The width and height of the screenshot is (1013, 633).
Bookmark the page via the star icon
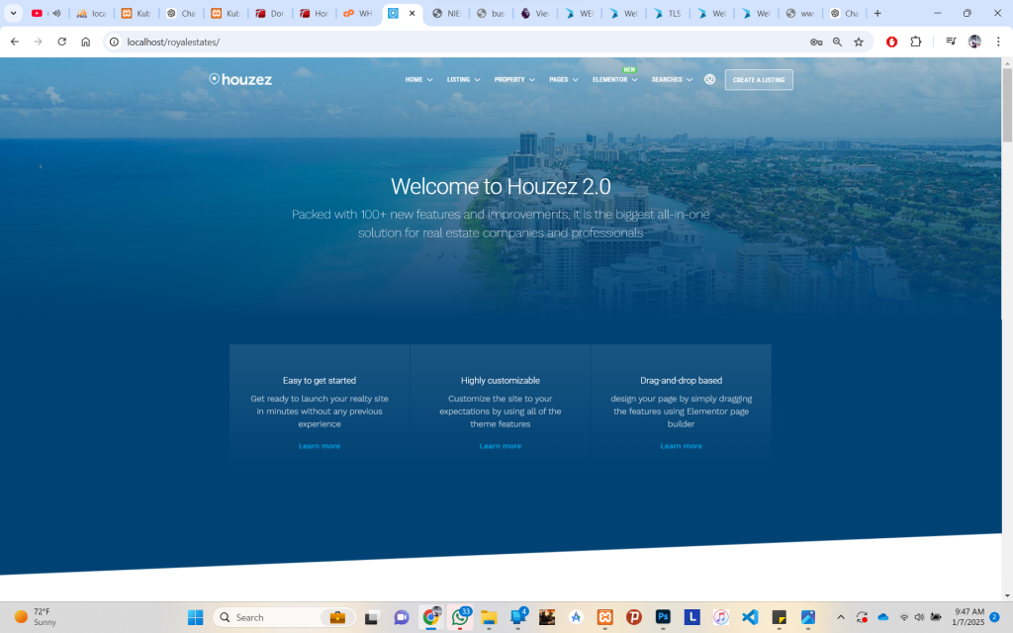(x=859, y=44)
